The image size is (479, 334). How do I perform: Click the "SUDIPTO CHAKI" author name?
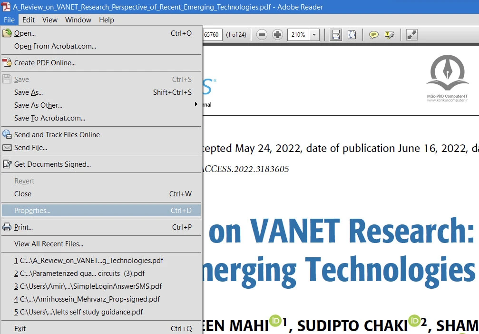point(352,325)
